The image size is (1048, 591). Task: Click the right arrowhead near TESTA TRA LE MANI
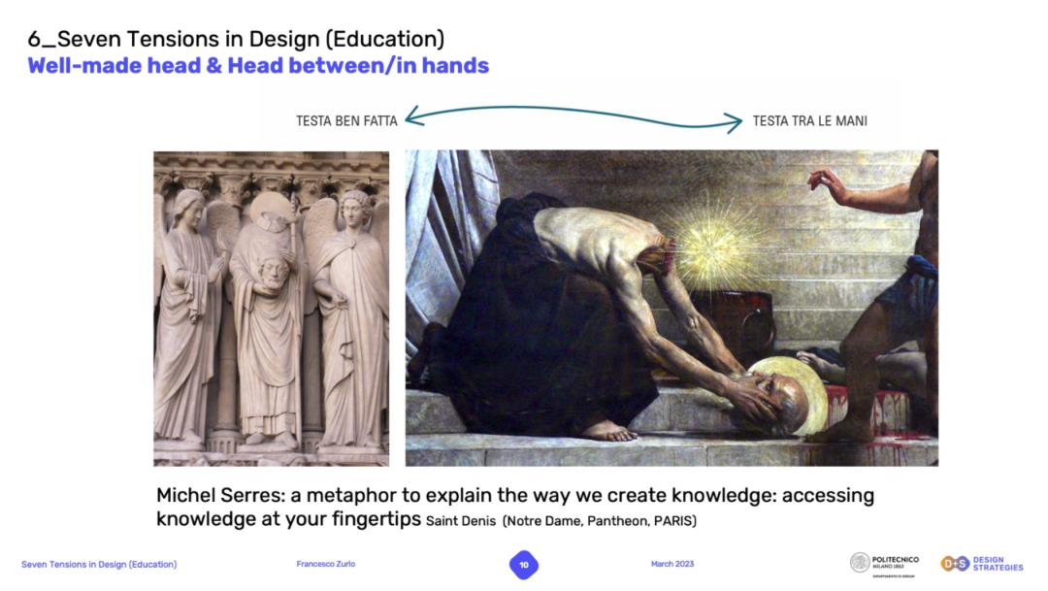736,122
